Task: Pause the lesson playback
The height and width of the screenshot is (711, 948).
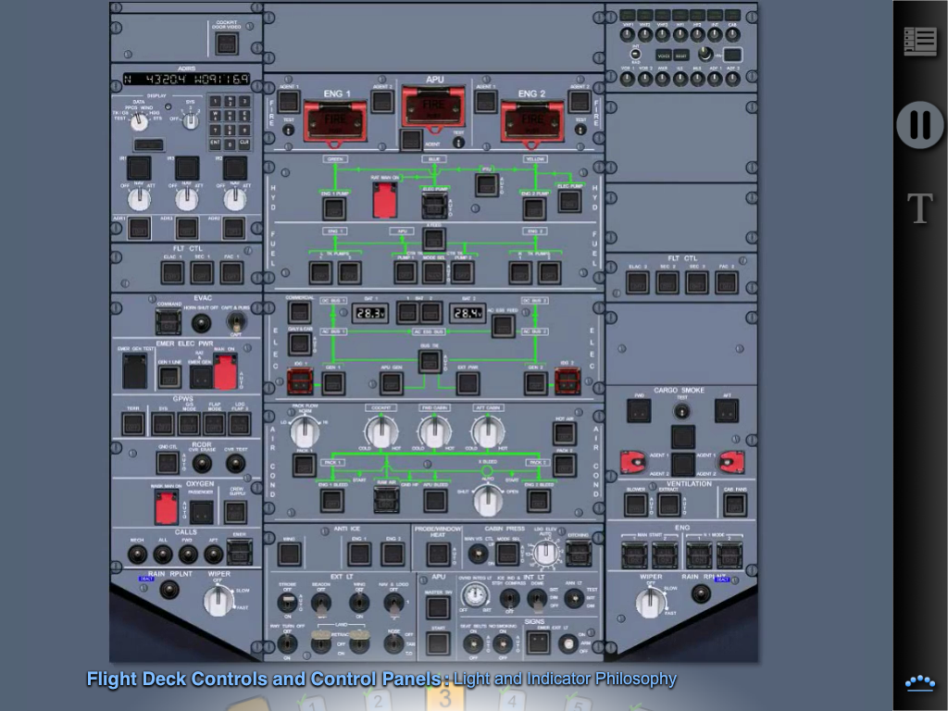Action: click(919, 125)
